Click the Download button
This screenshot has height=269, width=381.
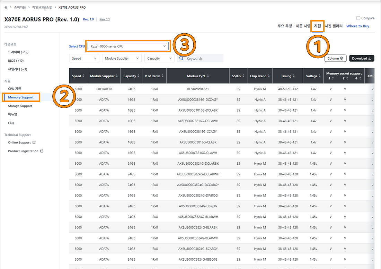click(x=362, y=58)
